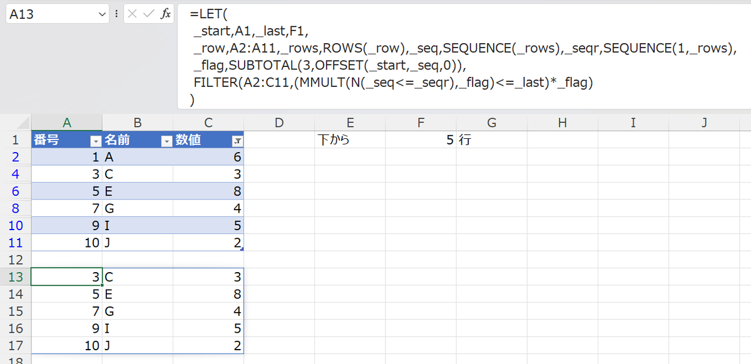Select row 4 header
This screenshot has width=751, height=364.
click(16, 174)
